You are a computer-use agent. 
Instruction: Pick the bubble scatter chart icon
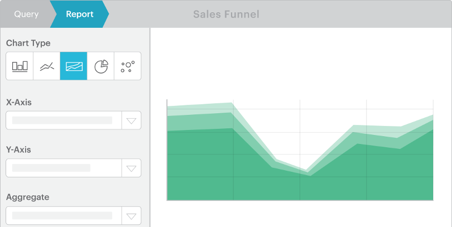128,66
